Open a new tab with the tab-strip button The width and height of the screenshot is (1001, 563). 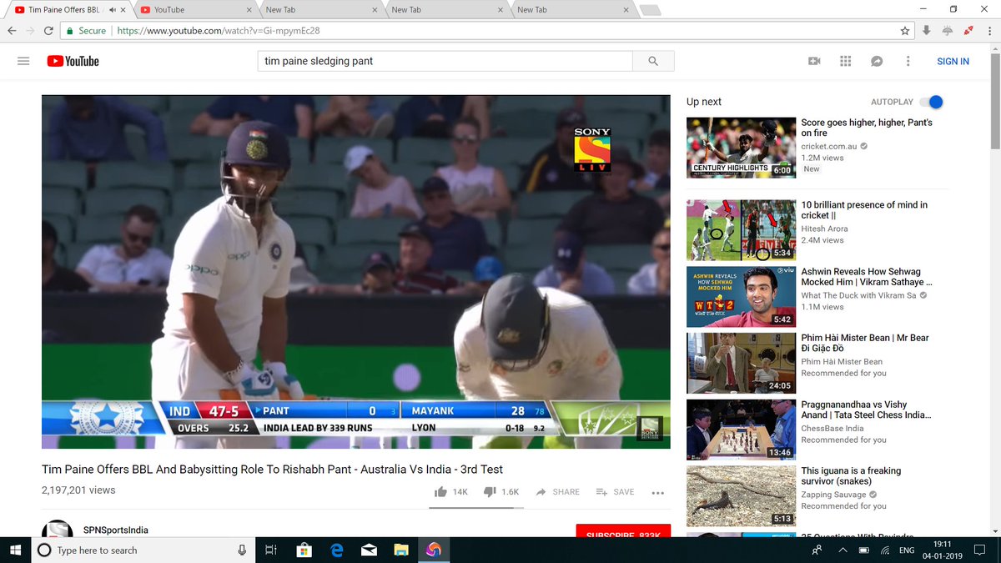(x=650, y=10)
